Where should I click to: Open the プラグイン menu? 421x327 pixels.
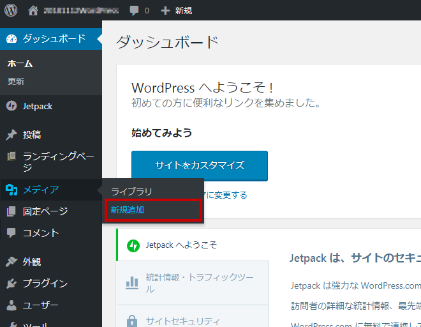(45, 283)
